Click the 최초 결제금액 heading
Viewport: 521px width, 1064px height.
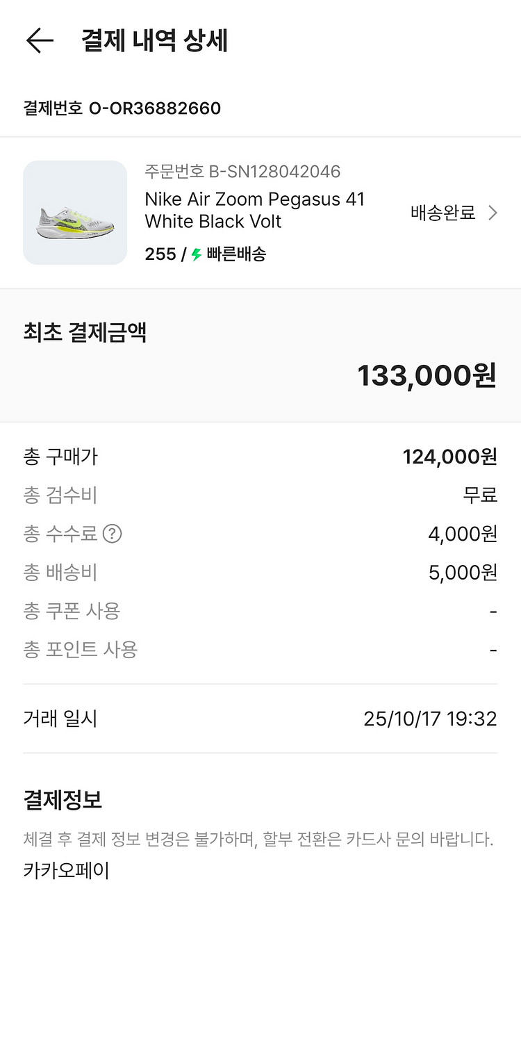pyautogui.click(x=85, y=332)
